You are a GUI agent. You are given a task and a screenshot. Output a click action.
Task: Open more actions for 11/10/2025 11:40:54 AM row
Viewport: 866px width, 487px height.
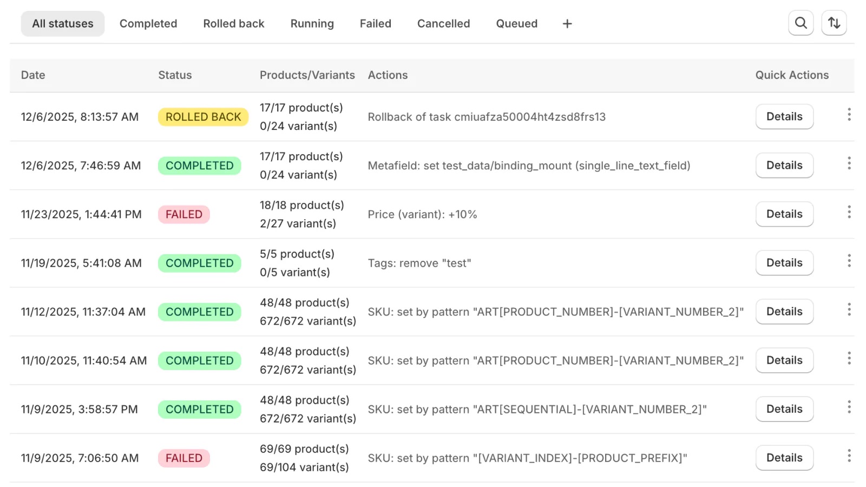849,358
